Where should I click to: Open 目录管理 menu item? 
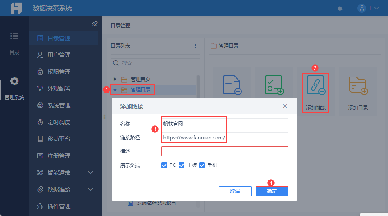64,38
